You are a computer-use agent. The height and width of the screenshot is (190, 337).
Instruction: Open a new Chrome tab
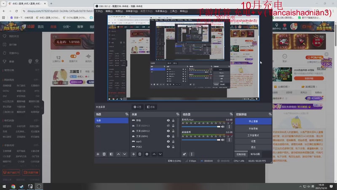pos(51,3)
